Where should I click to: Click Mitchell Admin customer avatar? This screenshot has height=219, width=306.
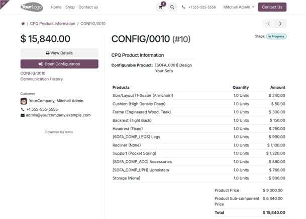24,101
